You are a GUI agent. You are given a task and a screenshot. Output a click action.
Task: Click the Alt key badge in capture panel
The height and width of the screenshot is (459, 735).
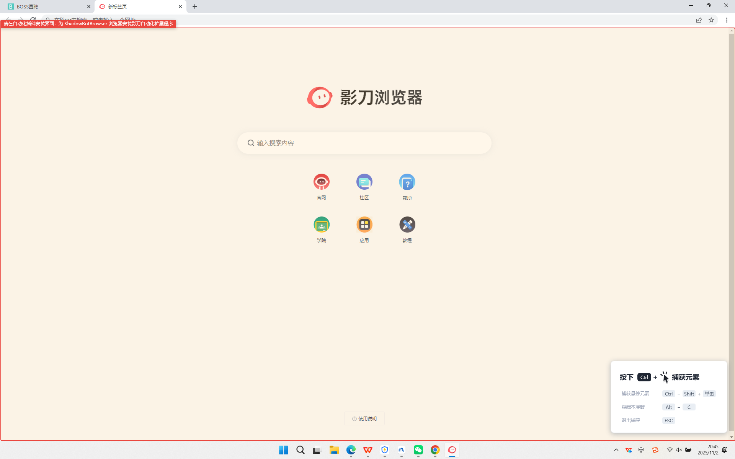pos(669,407)
